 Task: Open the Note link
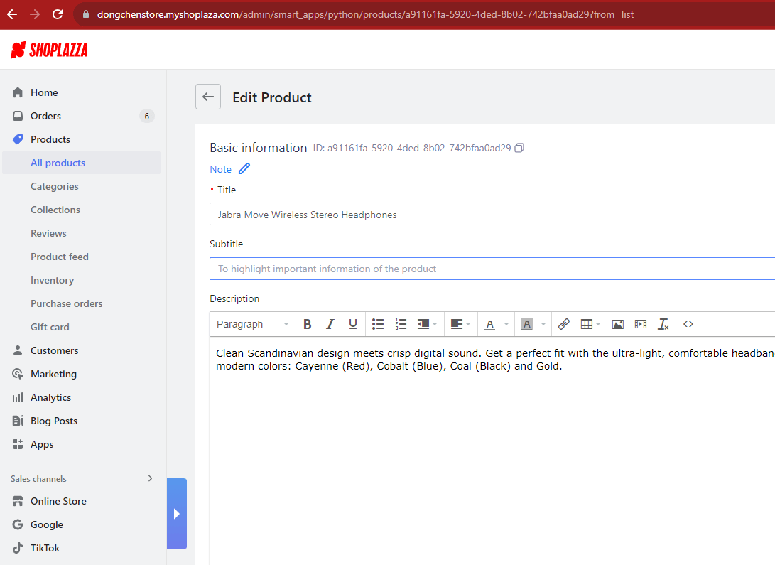[220, 169]
